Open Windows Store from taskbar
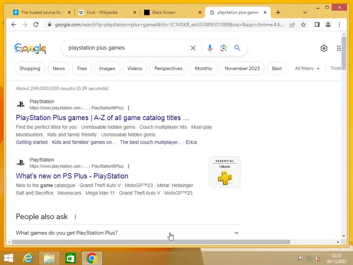This screenshot has width=353, height=265. point(70,258)
